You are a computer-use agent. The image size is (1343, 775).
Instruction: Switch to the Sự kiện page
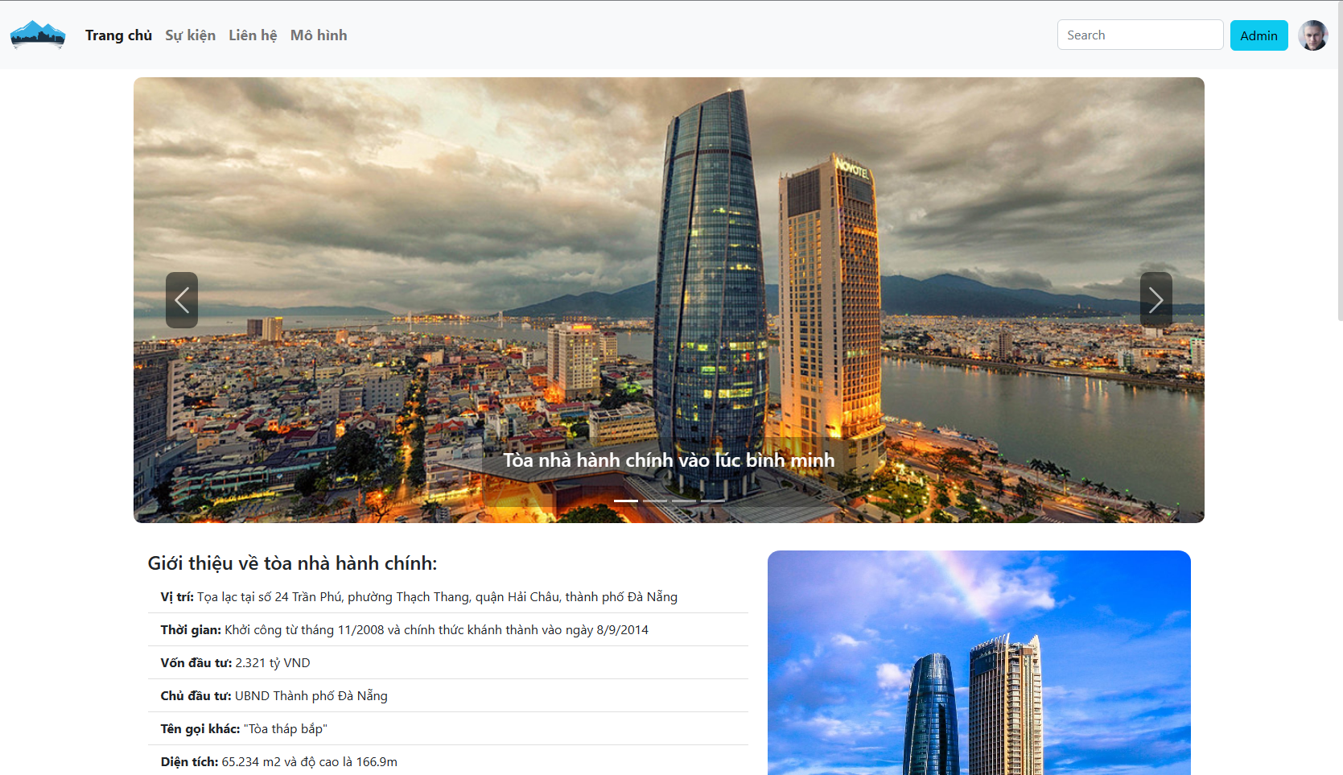coord(190,35)
